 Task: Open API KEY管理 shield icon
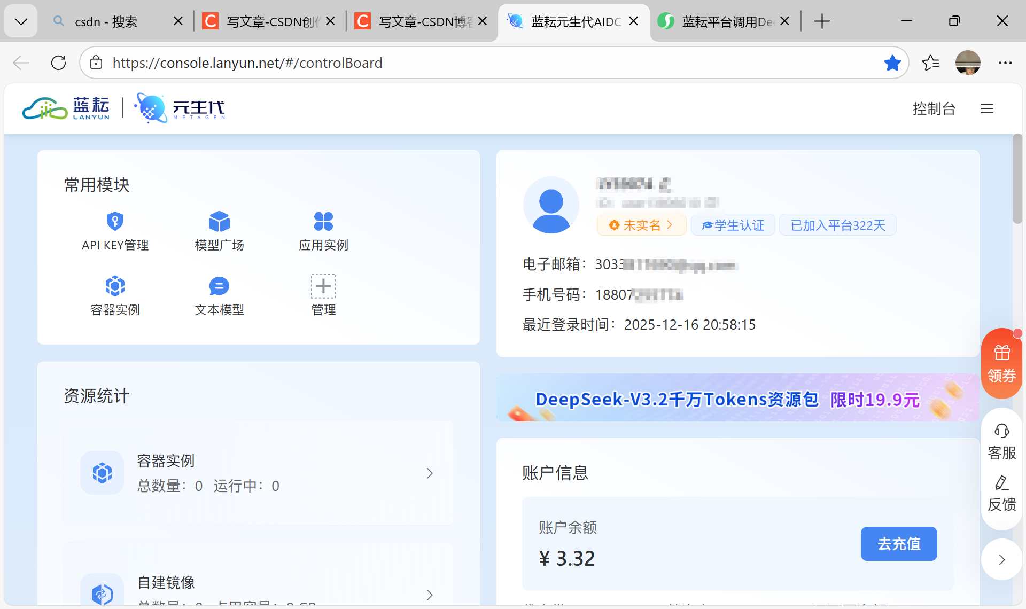click(115, 221)
